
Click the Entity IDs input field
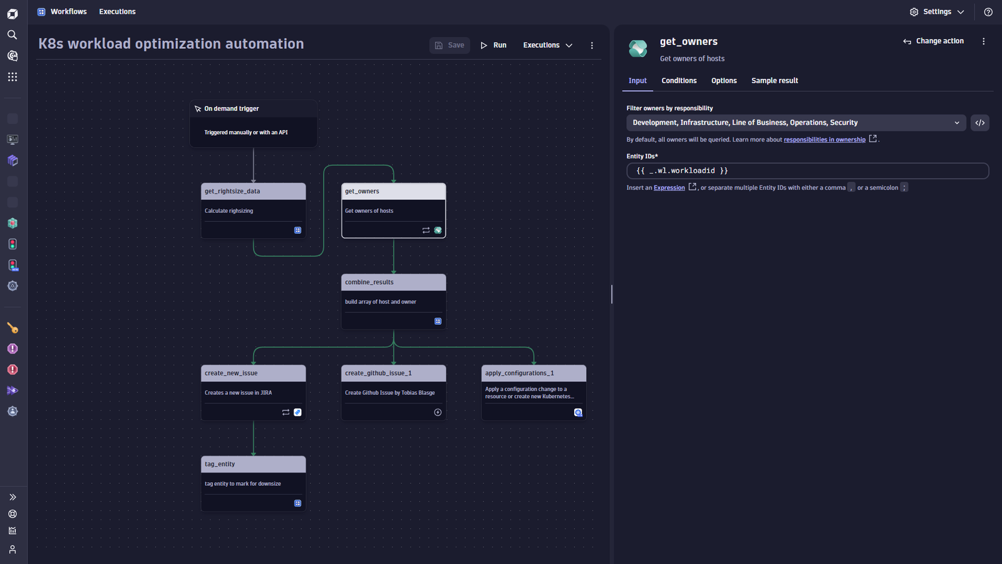click(x=808, y=171)
